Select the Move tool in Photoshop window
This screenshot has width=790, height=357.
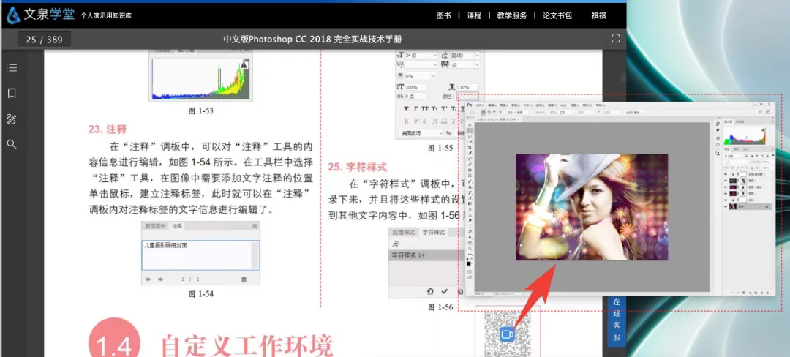coord(470,125)
